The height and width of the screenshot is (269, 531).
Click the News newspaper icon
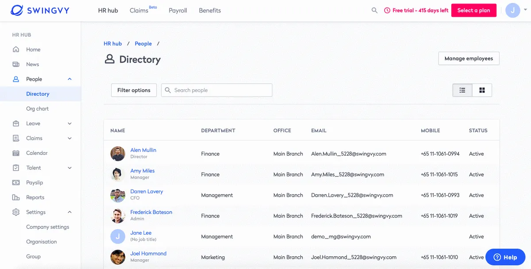(16, 64)
